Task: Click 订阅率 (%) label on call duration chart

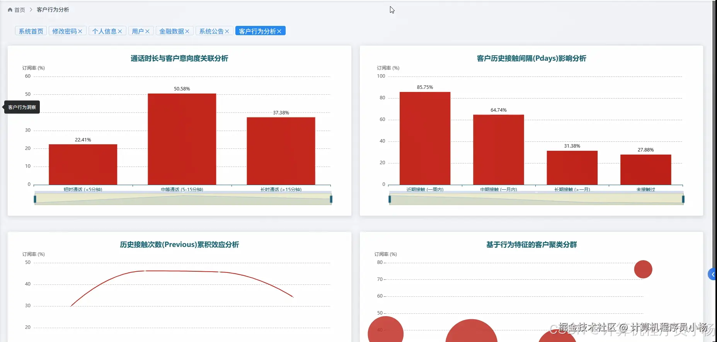Action: (x=34, y=68)
